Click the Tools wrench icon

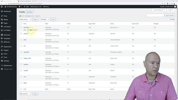click(2, 57)
